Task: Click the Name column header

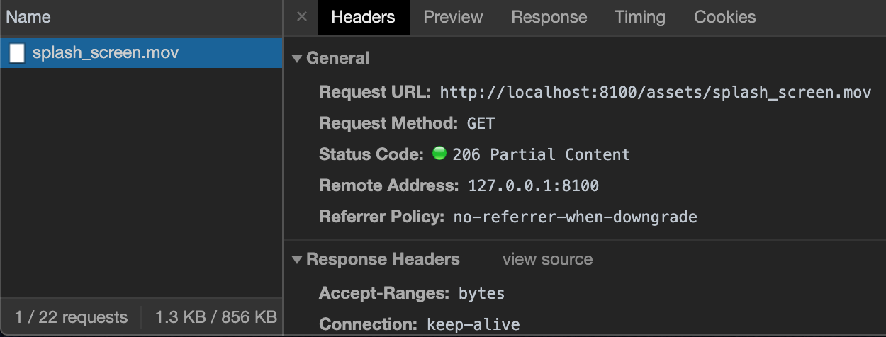Action: [x=28, y=17]
